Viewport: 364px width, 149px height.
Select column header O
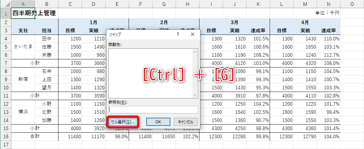click(x=352, y=4)
